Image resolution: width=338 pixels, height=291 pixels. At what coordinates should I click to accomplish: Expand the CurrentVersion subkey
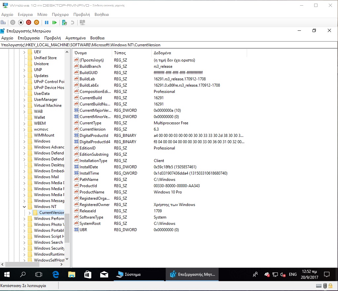click(29, 213)
